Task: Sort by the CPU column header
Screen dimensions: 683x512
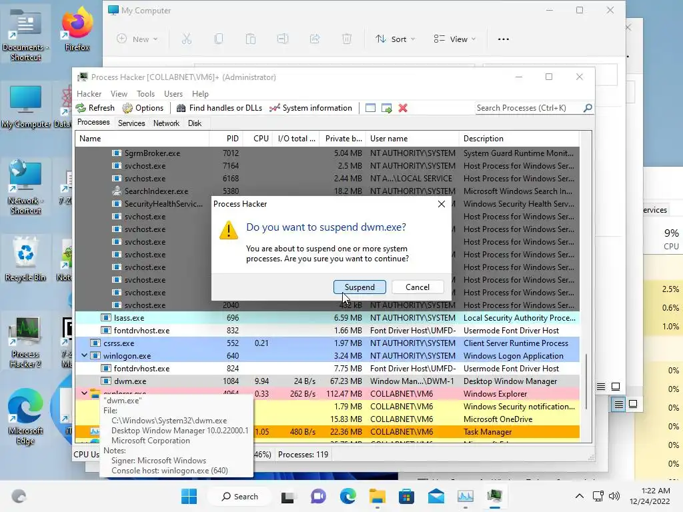Action: tap(257, 139)
